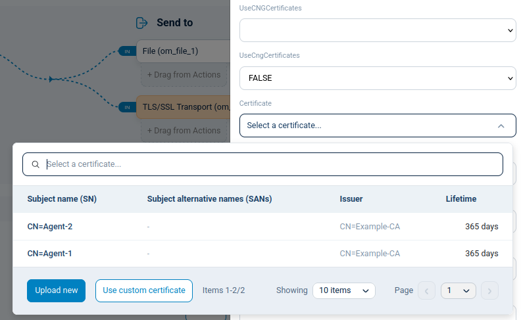Click the Send to heading

[174, 23]
